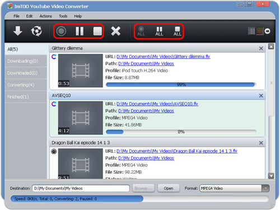
Task: Click the convert circular-arrows toolbar icon
Action: click(x=36, y=31)
